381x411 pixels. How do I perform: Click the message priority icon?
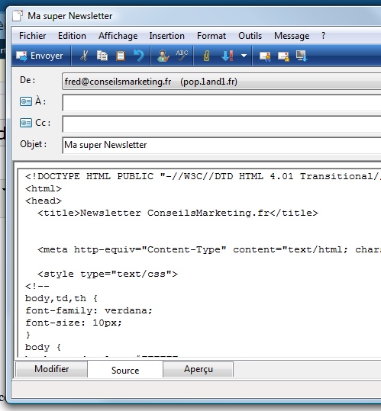point(228,56)
